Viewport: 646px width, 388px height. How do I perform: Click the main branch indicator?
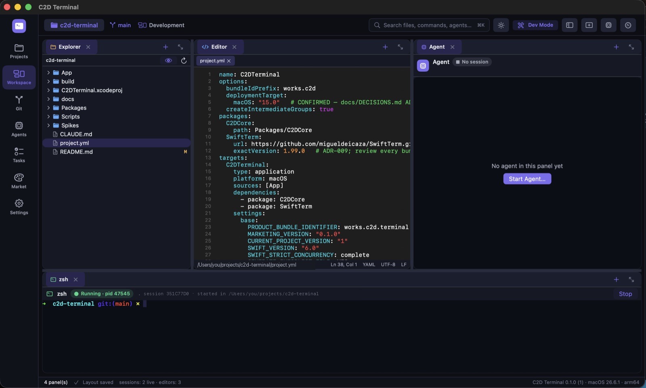[x=120, y=25]
